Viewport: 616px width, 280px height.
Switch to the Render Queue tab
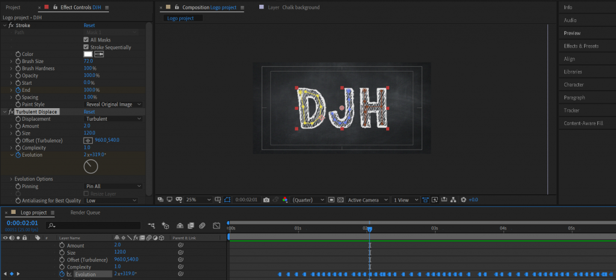pos(85,212)
